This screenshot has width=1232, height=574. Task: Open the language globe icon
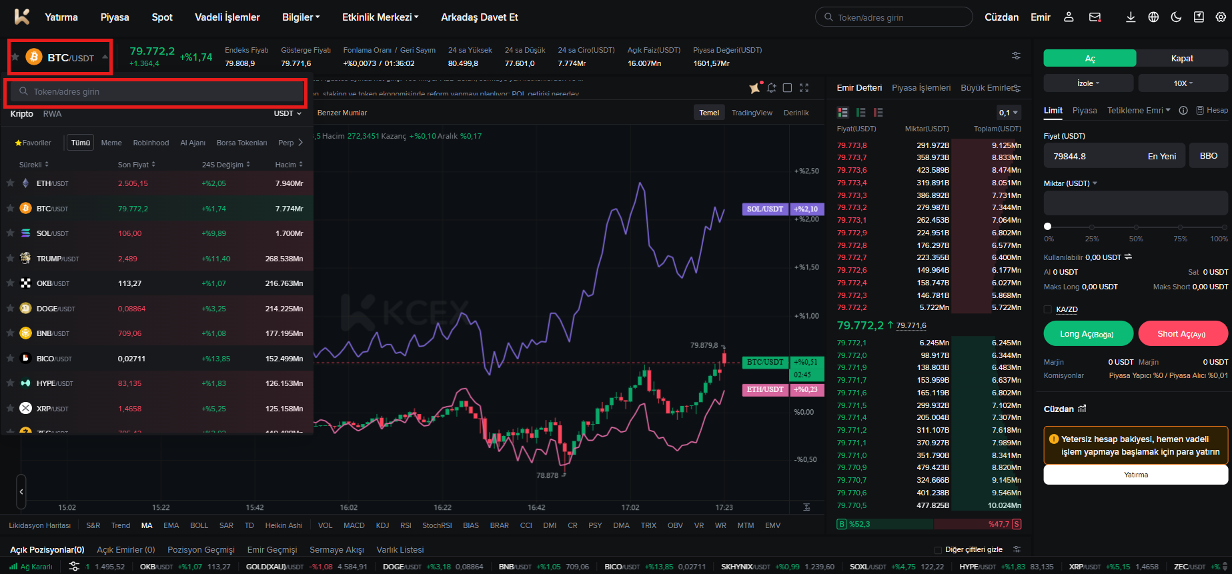(x=1153, y=17)
